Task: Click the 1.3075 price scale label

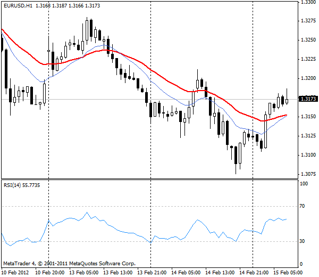Action: pyautogui.click(x=308, y=174)
